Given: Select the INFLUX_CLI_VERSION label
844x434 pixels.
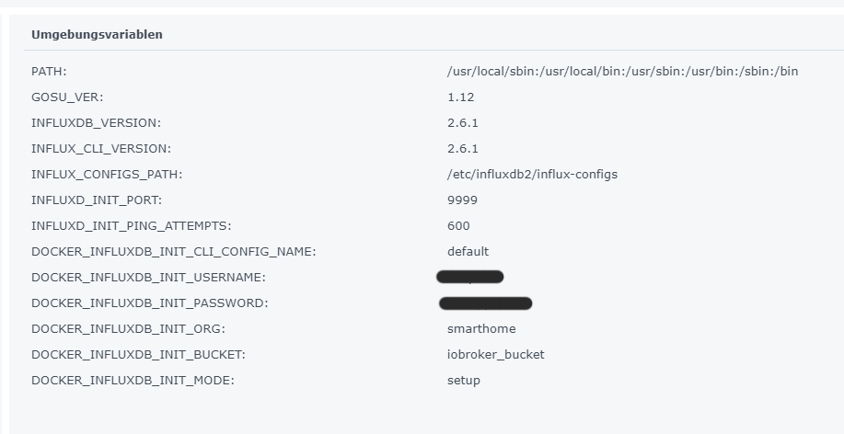Looking at the screenshot, I should click(x=101, y=149).
